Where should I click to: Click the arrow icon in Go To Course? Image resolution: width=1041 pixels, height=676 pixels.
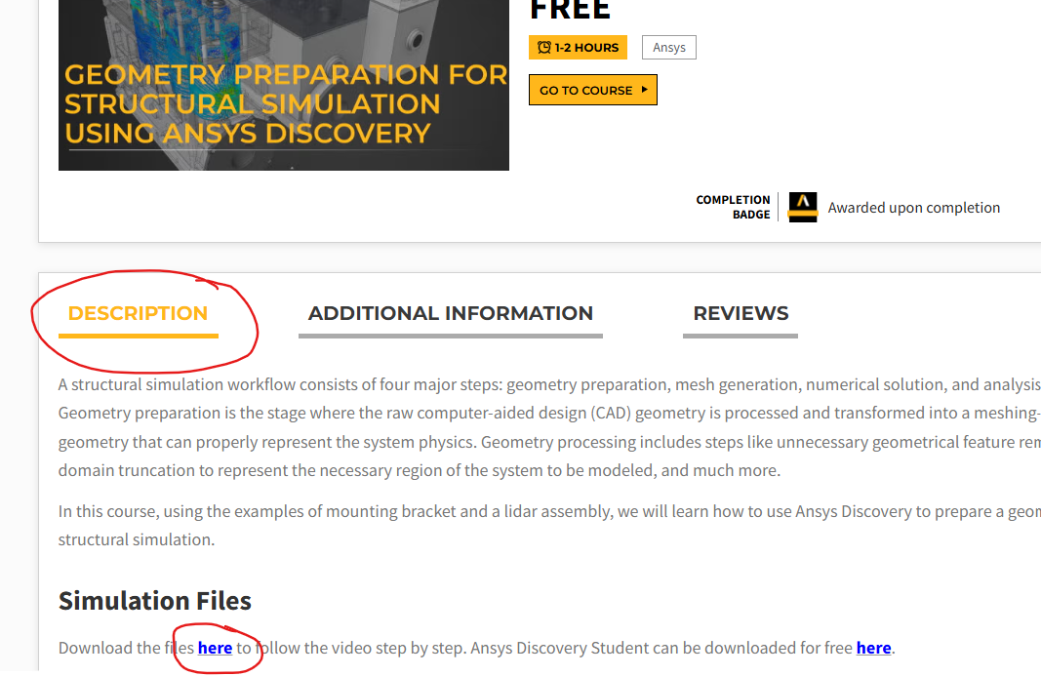tap(645, 89)
